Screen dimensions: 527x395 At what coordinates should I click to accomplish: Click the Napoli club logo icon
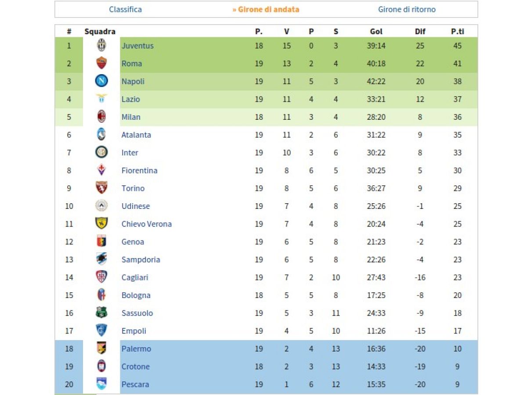101,81
